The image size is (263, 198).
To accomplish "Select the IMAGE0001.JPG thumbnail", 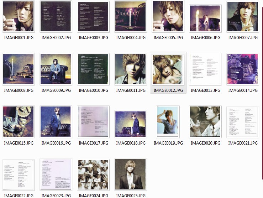I will (x=19, y=16).
